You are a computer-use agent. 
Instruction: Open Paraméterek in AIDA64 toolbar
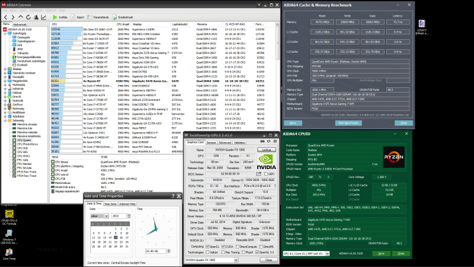pos(98,17)
